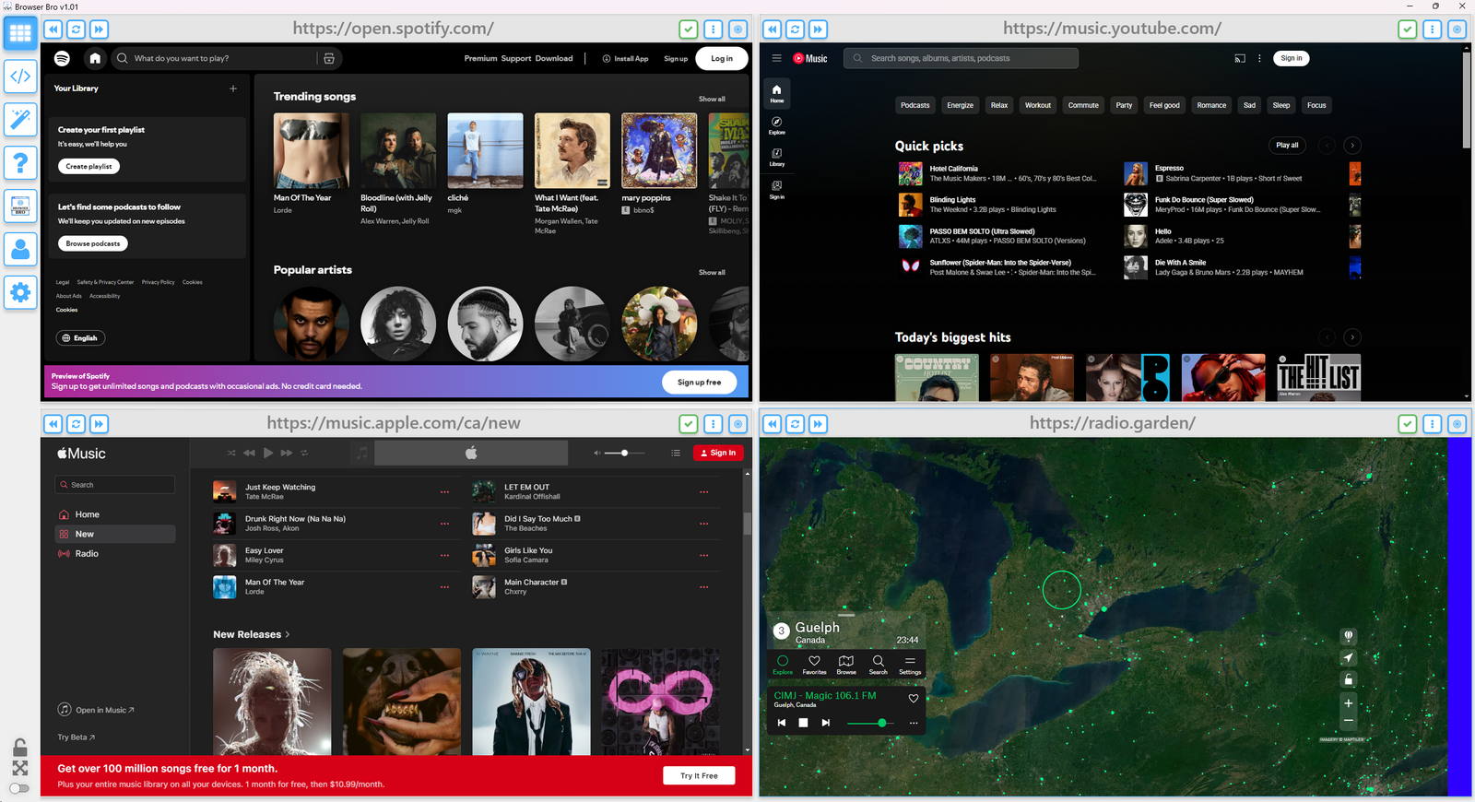Reload the Apple Music pane
1475x802 pixels.
click(x=77, y=424)
